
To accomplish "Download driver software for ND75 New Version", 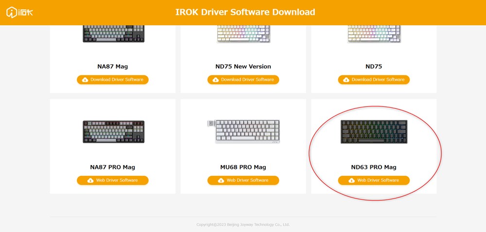I will (243, 80).
